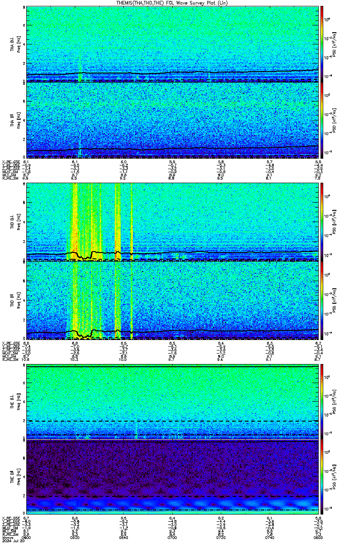The height and width of the screenshot is (544, 340).
Task: Select the THD B-perpendicular spectrogram panel
Action: pyautogui.click(x=172, y=222)
